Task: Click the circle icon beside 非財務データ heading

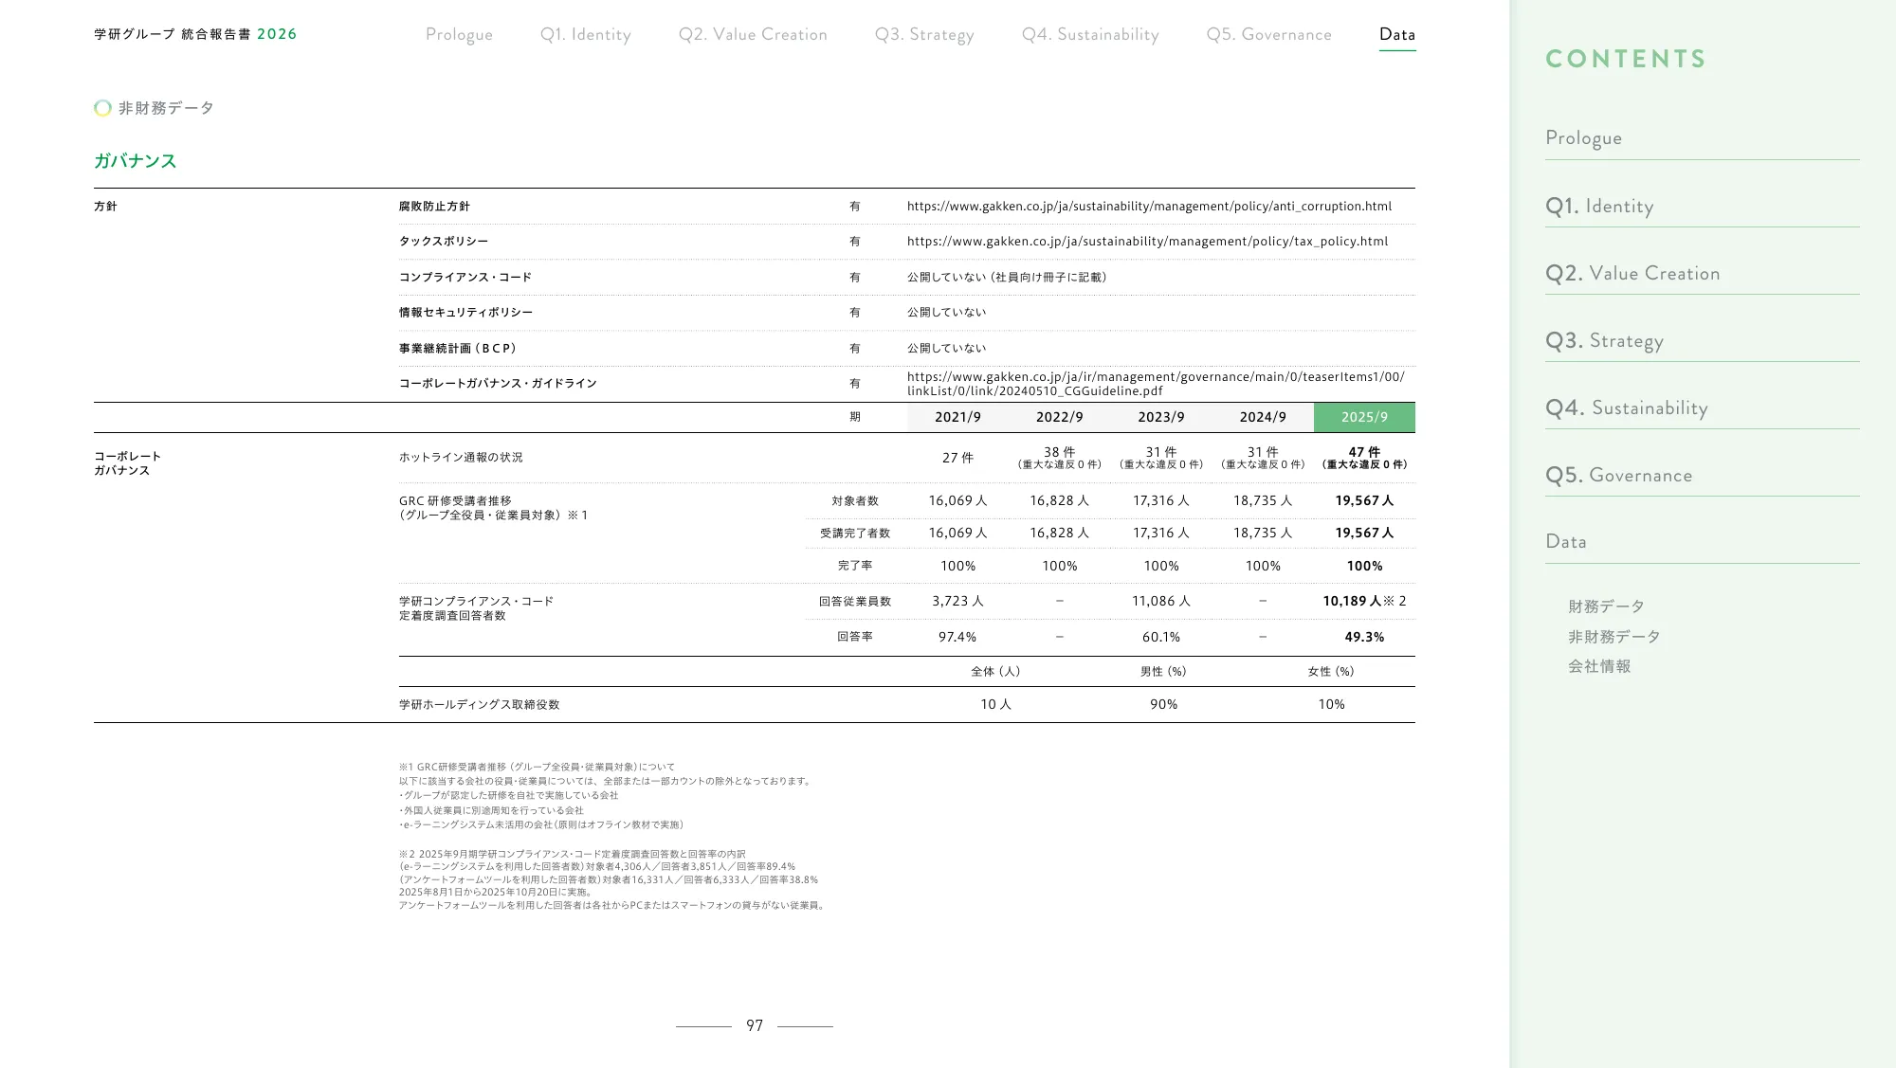Action: [x=102, y=108]
